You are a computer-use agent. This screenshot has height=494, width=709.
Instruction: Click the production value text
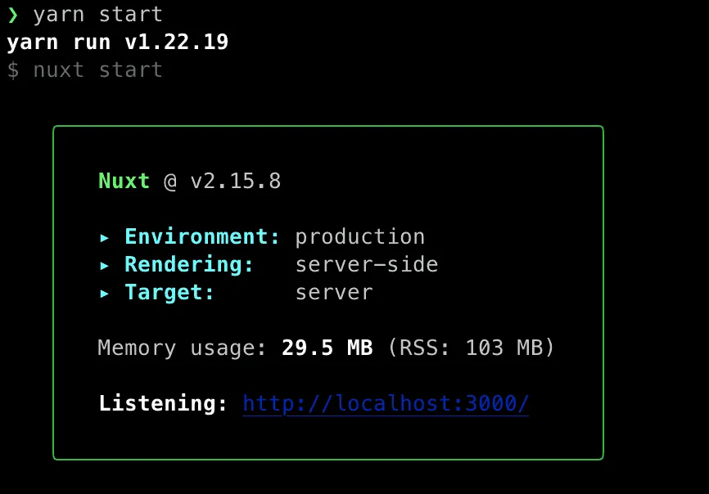coord(360,238)
